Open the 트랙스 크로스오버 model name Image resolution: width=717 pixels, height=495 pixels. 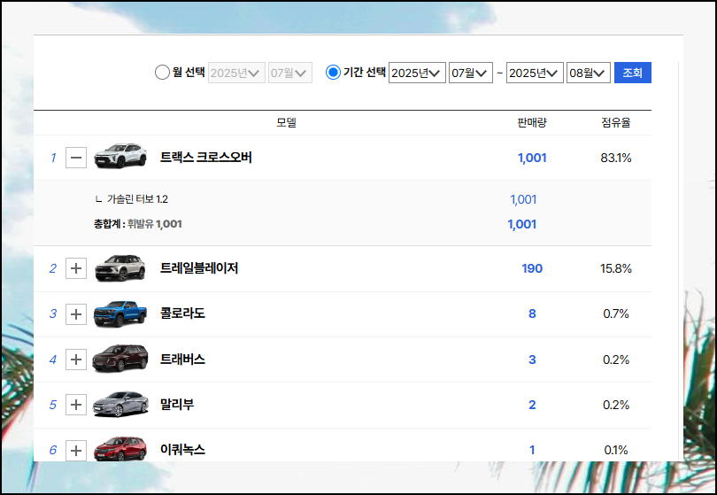tap(205, 158)
